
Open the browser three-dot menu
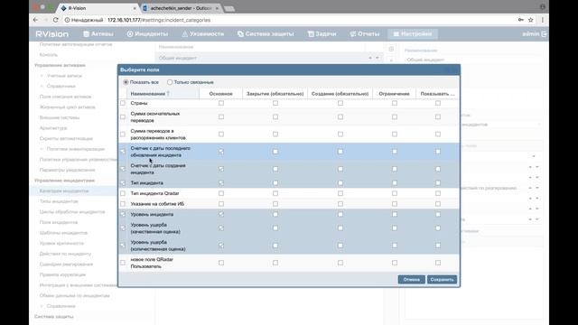[x=542, y=20]
